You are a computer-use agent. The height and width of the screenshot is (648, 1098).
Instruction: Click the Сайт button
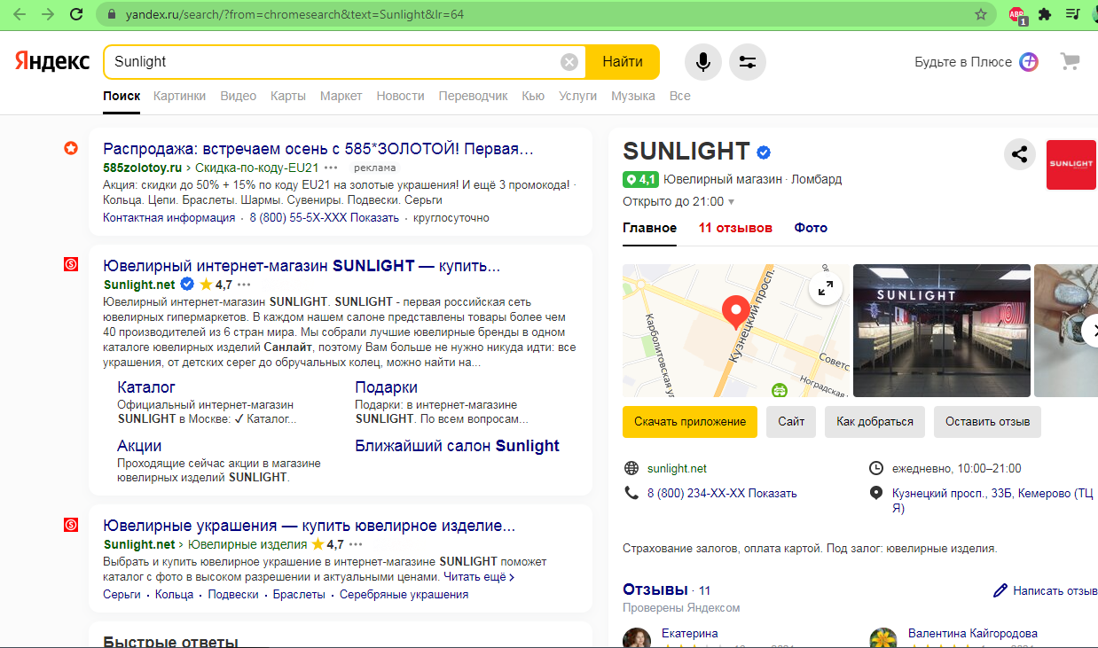click(x=791, y=422)
